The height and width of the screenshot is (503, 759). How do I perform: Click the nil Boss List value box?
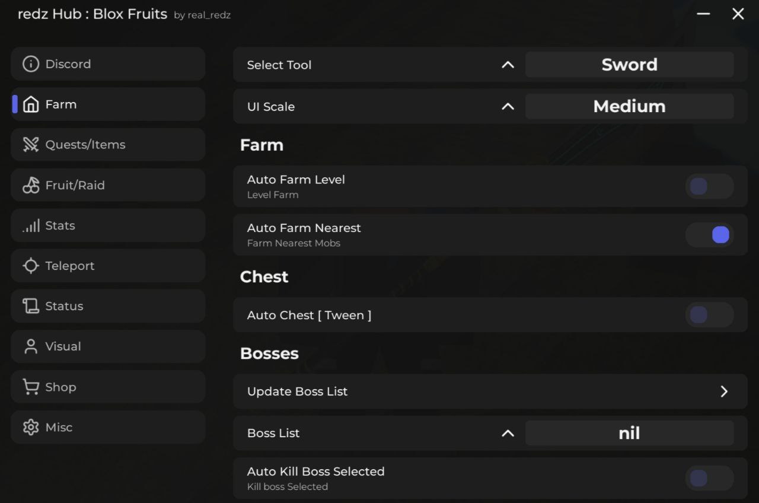629,433
